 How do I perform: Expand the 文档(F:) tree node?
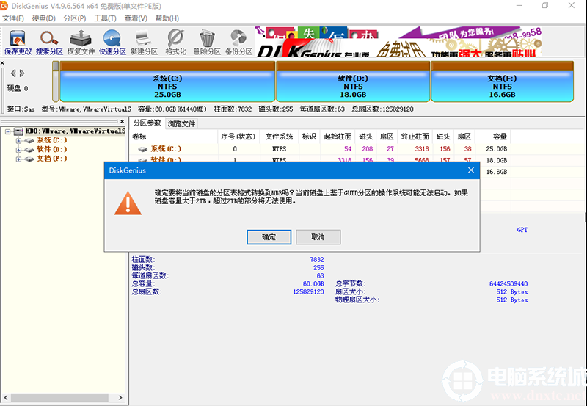pyautogui.click(x=18, y=159)
